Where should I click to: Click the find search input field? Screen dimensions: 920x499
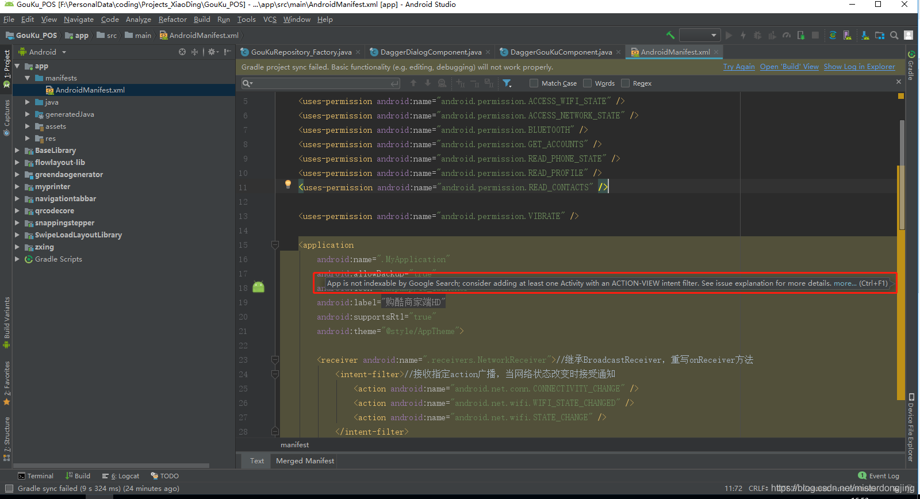321,83
